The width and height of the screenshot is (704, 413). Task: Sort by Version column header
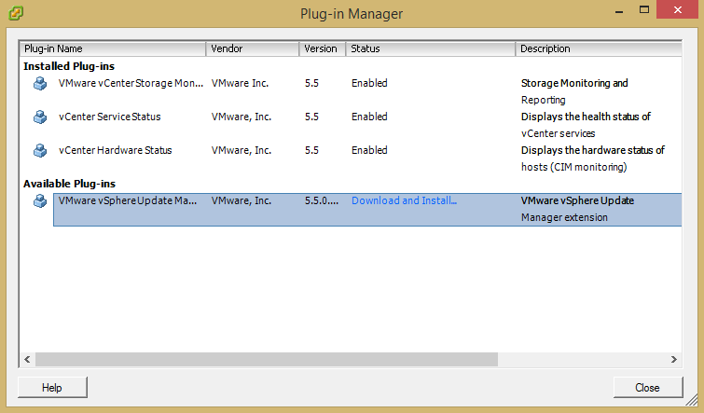click(x=322, y=48)
